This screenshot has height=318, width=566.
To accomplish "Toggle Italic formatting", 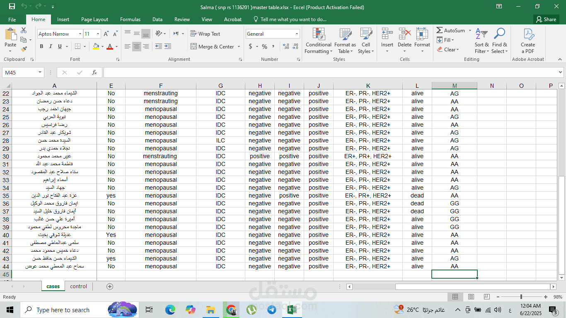I will point(50,46).
